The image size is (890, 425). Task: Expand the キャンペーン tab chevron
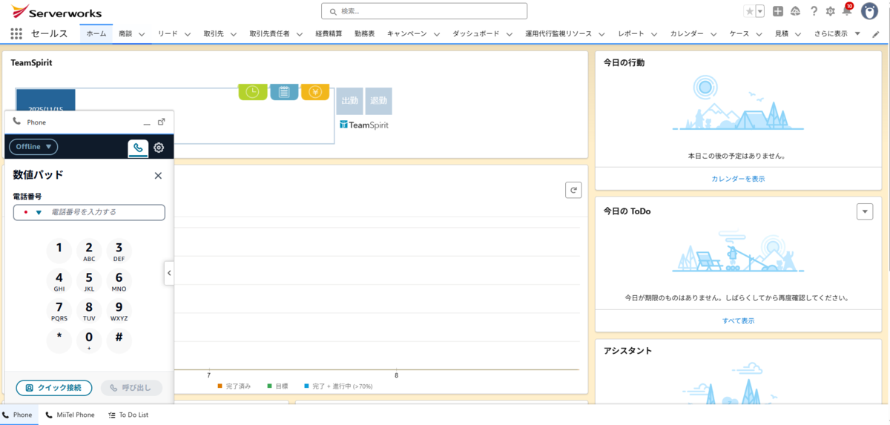[437, 34]
